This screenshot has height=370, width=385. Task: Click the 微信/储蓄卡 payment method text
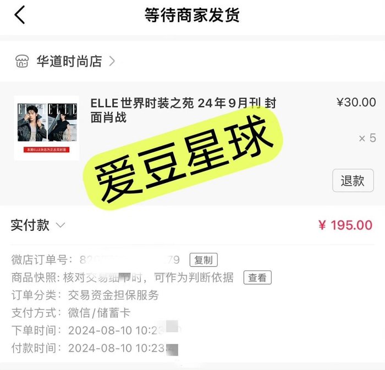tap(100, 313)
